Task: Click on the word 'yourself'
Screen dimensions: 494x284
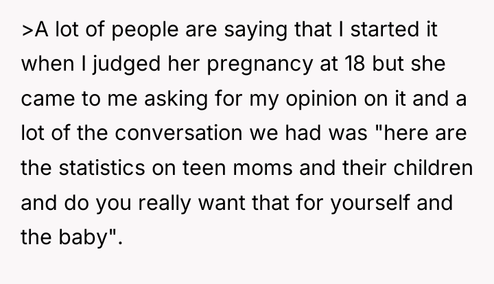Action: 370,202
